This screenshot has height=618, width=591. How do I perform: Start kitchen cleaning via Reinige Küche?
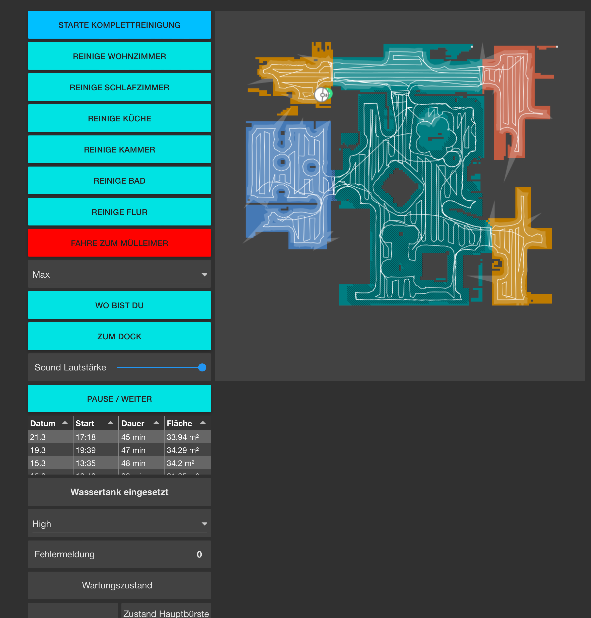119,118
